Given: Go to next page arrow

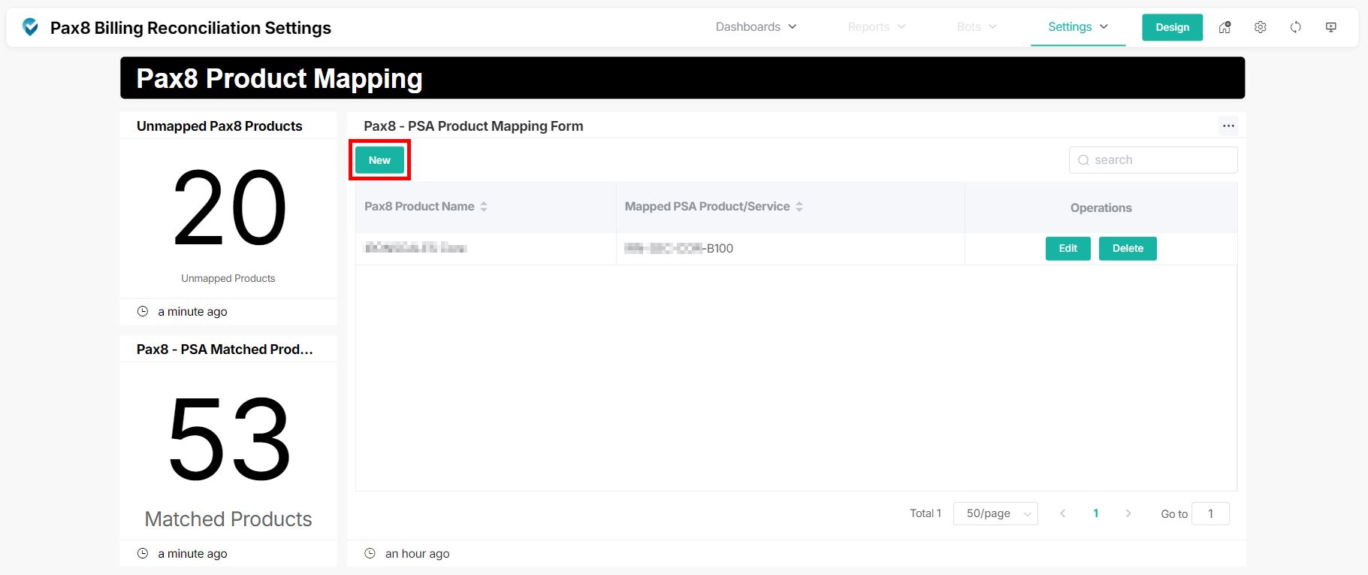Looking at the screenshot, I should (1128, 513).
